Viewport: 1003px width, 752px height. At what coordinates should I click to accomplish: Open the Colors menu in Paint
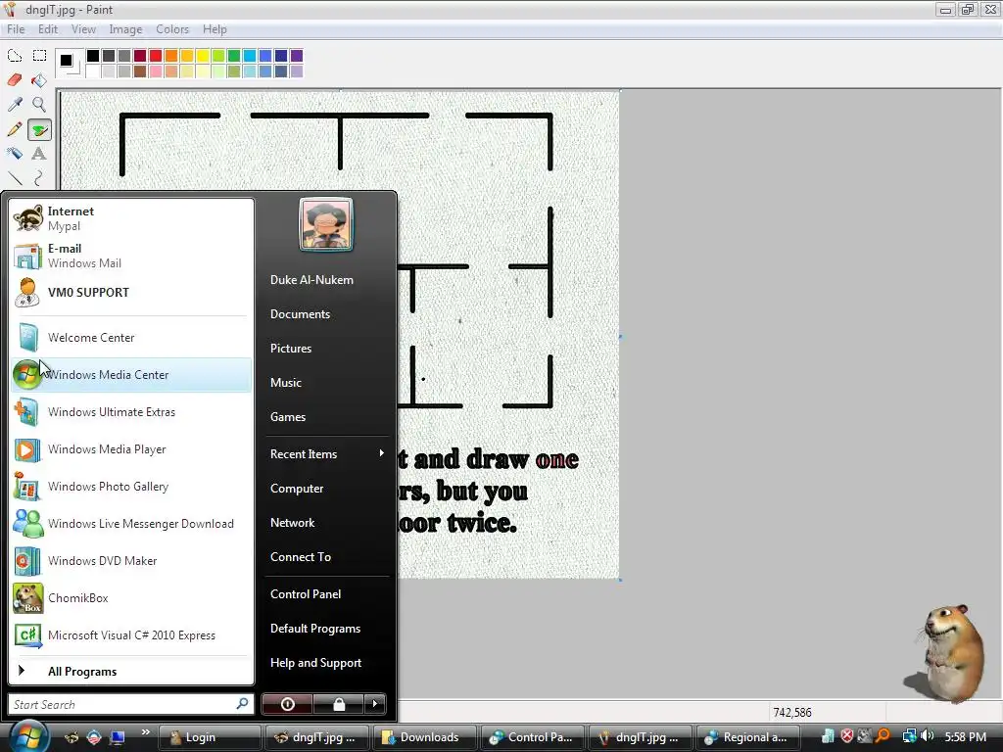click(x=172, y=29)
